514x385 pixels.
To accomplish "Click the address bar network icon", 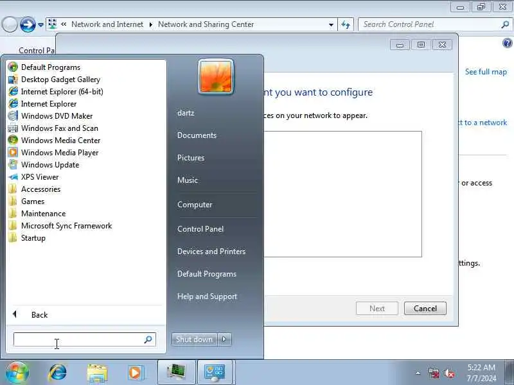I will pos(52,24).
